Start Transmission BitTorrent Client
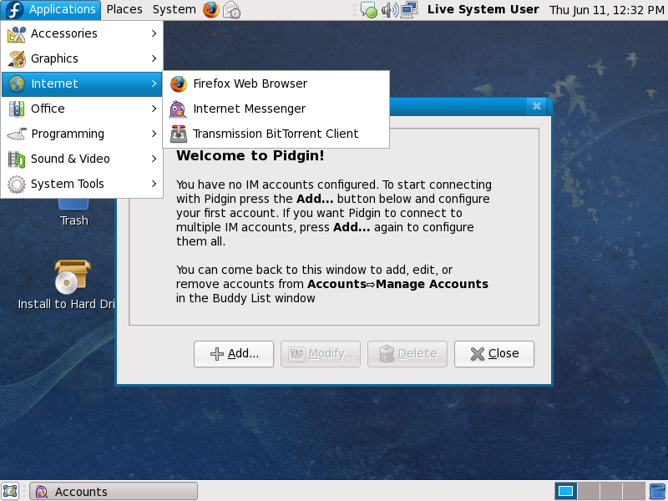 coord(275,134)
